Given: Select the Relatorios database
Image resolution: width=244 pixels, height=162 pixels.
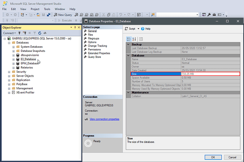Looking at the screenshot, I should click(x=27, y=67).
